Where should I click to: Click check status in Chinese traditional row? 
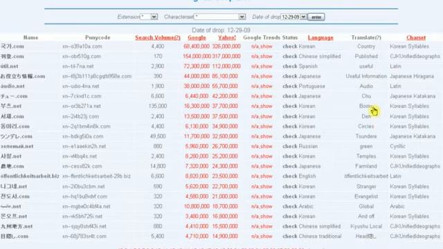click(290, 237)
